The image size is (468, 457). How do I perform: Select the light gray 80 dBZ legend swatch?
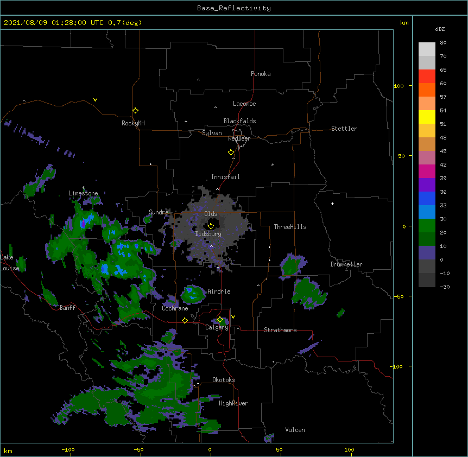click(427, 49)
